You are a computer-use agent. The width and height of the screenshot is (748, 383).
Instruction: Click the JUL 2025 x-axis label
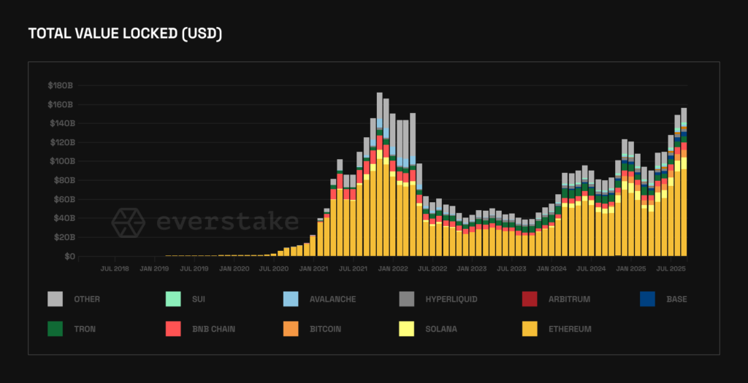click(x=671, y=268)
